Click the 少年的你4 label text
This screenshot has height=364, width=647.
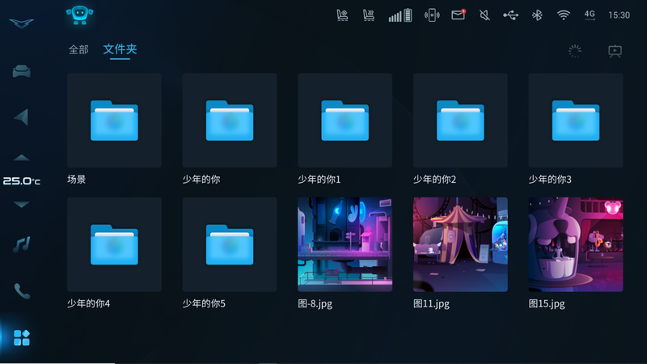[88, 304]
